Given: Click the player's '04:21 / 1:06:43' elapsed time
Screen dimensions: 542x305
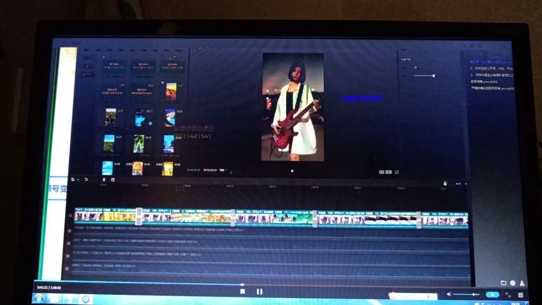Looking at the screenshot, I should 48,288.
